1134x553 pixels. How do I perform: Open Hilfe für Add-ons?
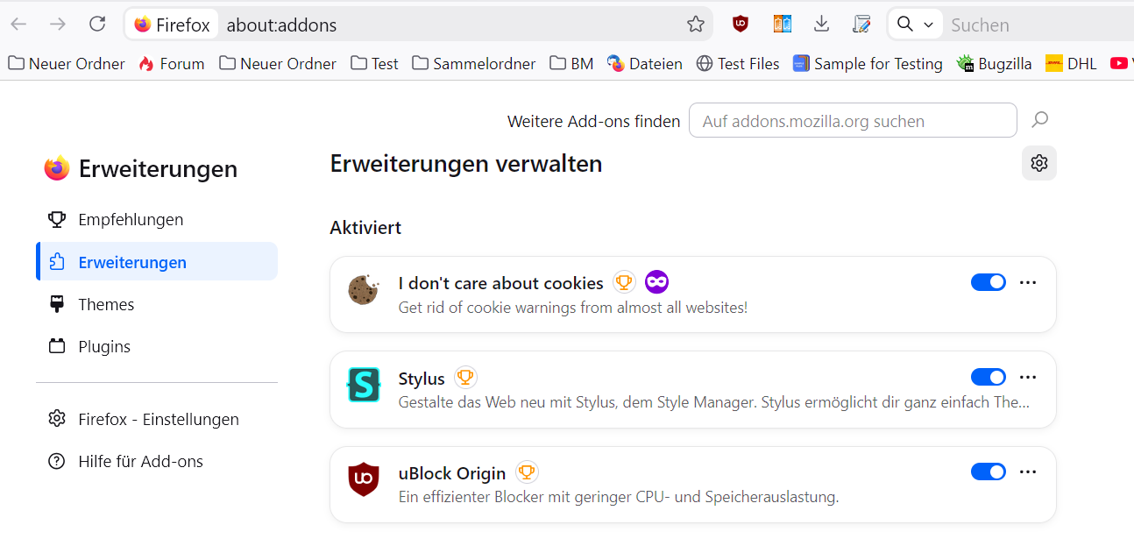(157, 461)
